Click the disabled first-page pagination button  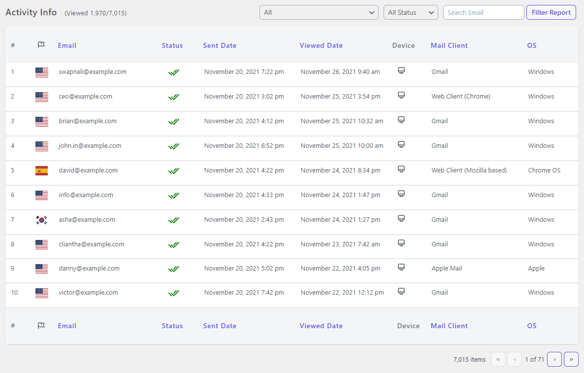498,359
